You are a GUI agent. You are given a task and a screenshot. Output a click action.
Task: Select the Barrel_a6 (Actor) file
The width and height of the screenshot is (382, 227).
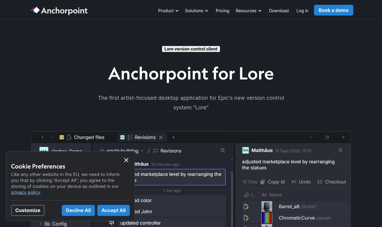[297, 206]
